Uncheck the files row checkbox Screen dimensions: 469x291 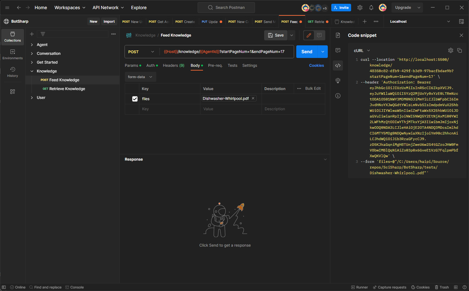tap(135, 99)
